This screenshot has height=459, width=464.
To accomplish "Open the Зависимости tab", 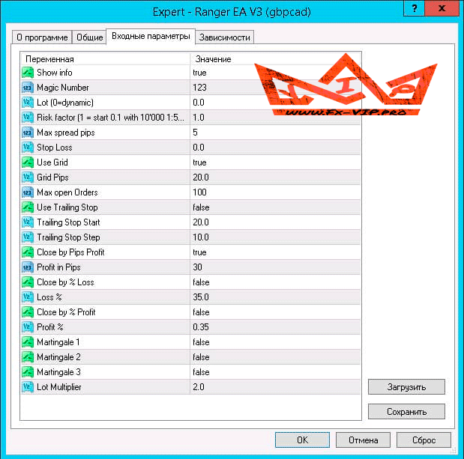I will point(225,37).
